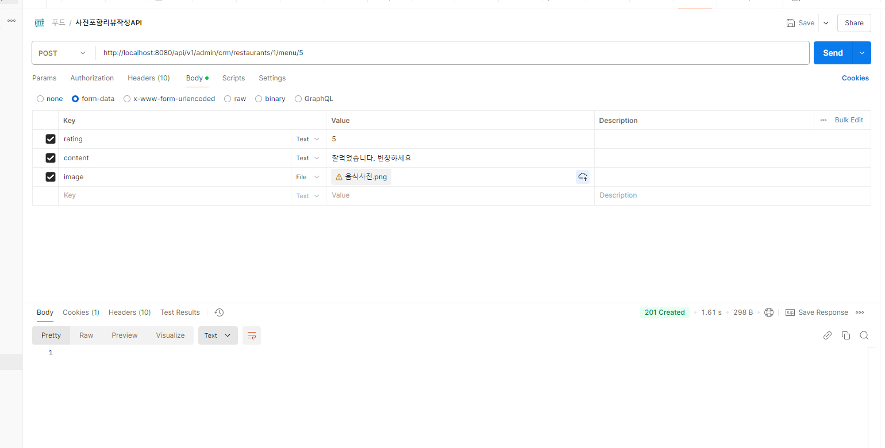Open response history clock icon
Viewport: 885px width, 448px height.
coord(219,312)
